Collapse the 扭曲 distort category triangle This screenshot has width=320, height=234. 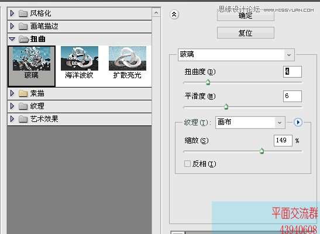pyautogui.click(x=12, y=39)
